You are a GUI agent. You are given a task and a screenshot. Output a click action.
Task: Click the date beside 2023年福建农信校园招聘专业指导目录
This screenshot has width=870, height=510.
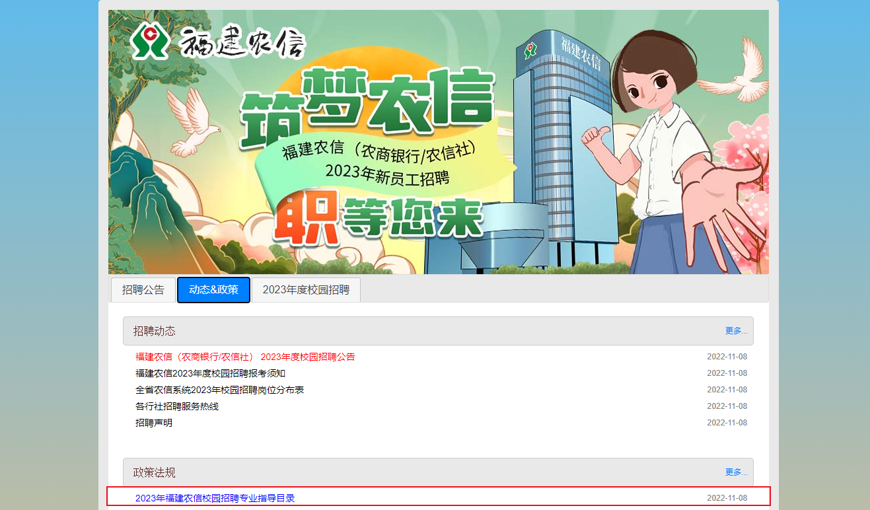coord(727,498)
